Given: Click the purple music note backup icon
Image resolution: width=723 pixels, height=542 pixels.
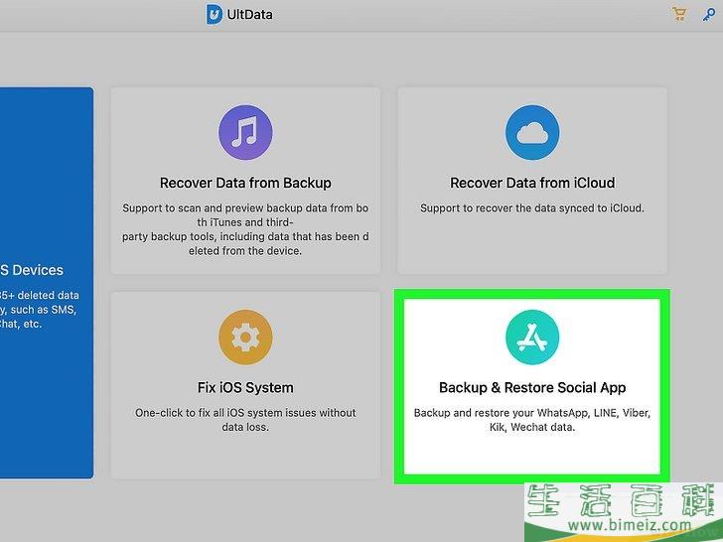Looking at the screenshot, I should [x=245, y=132].
